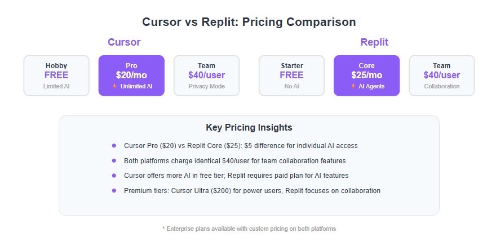Click the Cursor section heading

click(124, 42)
